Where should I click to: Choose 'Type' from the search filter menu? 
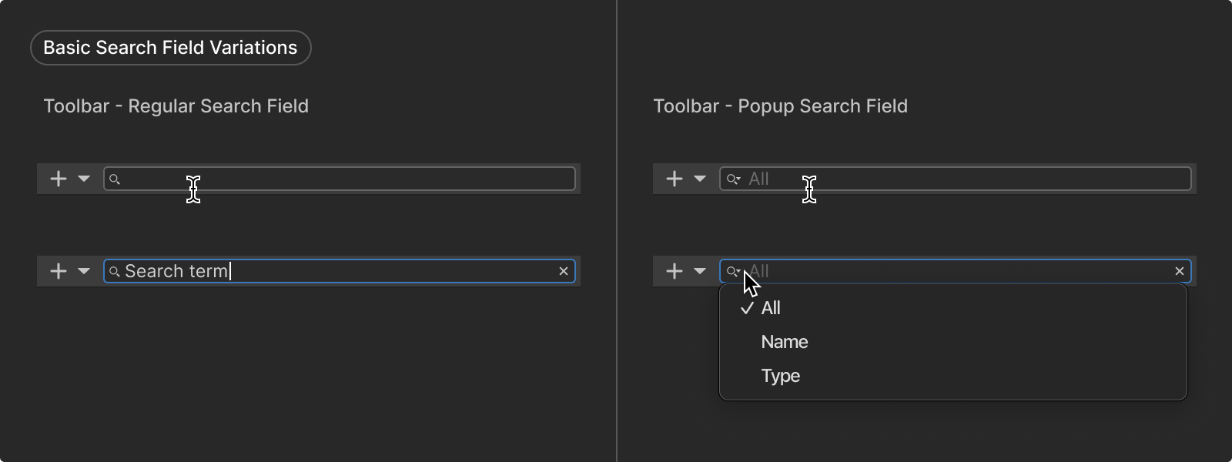coord(781,376)
